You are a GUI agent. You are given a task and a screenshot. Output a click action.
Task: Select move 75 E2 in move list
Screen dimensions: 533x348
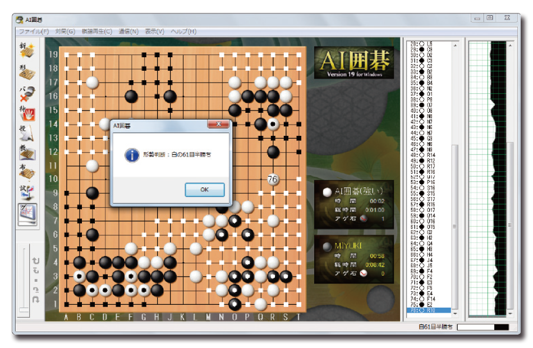coord(429,305)
